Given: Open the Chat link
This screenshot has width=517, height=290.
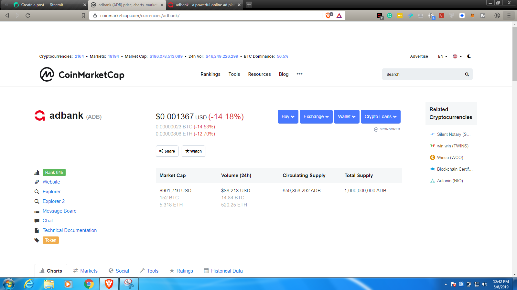Looking at the screenshot, I should tap(48, 221).
